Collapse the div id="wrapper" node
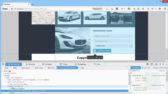 (x=5, y=78)
